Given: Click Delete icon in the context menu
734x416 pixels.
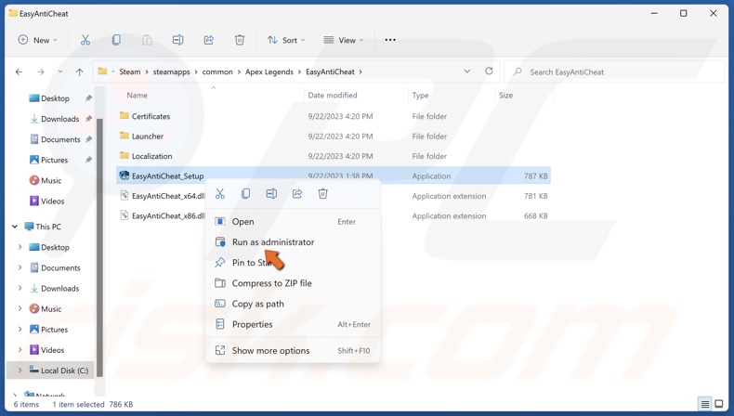Looking at the screenshot, I should (x=323, y=194).
